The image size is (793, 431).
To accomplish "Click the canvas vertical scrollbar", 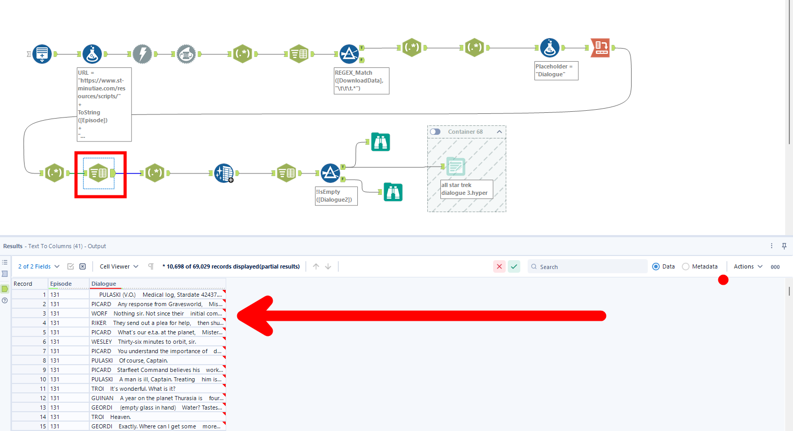I will point(789,73).
